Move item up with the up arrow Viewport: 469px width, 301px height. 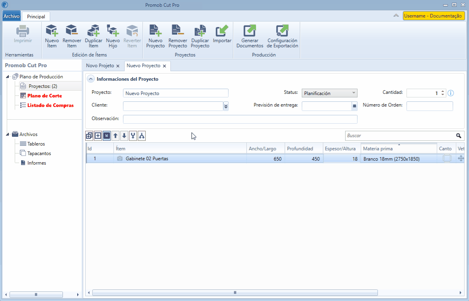[x=115, y=136]
